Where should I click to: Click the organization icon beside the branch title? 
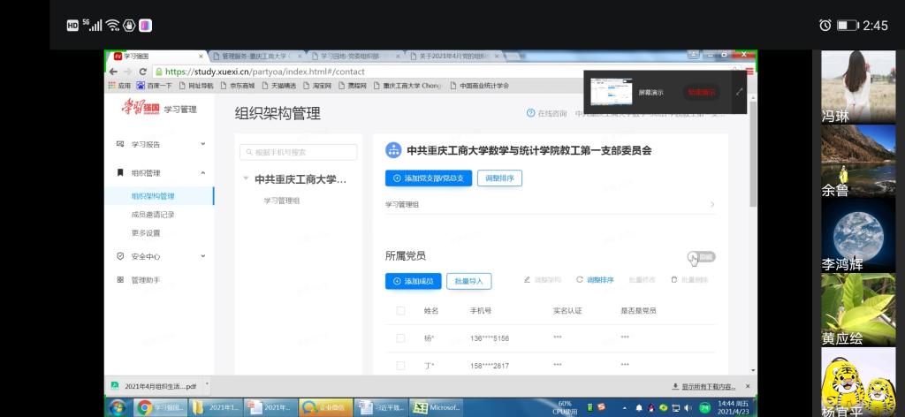(393, 151)
